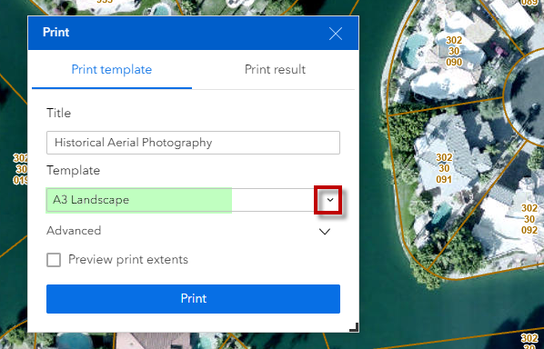544x349 pixels.
Task: Click parcel label 302 30 091
Action: coord(444,168)
